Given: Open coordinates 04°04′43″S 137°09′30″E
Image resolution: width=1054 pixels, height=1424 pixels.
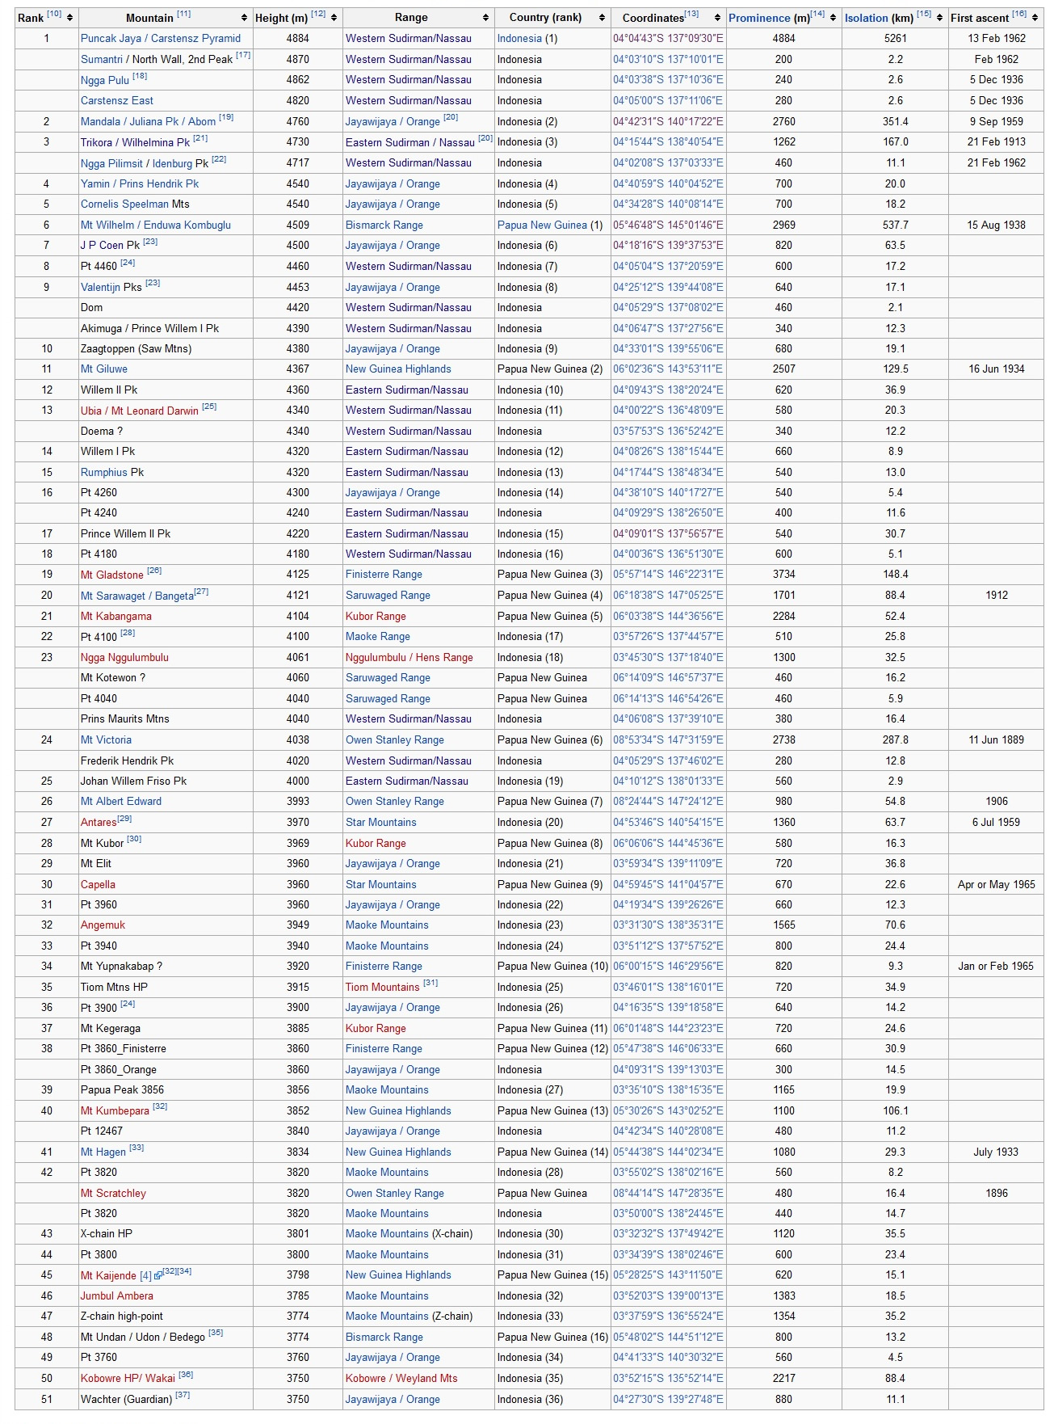Looking at the screenshot, I should click(668, 38).
